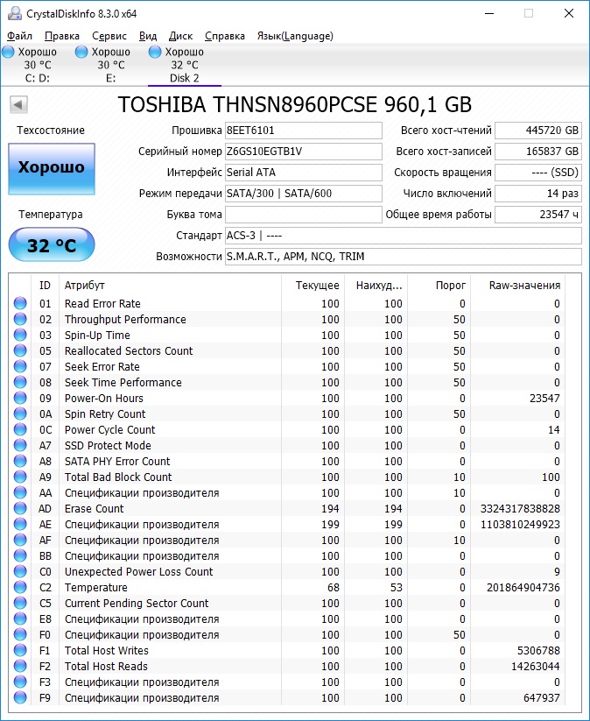Click raw value 647937 in row F9

(542, 697)
